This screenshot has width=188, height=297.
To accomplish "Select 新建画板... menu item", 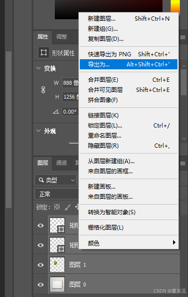I will coord(128,187).
